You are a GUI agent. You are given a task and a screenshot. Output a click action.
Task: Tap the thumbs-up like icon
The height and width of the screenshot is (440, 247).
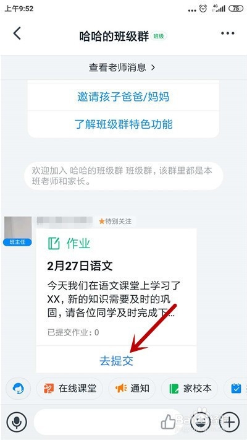(x=169, y=422)
